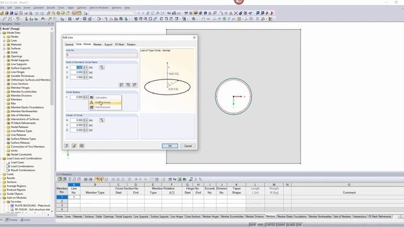Screen dimensions: 404x227
Task: Toggle GLINES in the status bar
Action: tap(290, 224)
